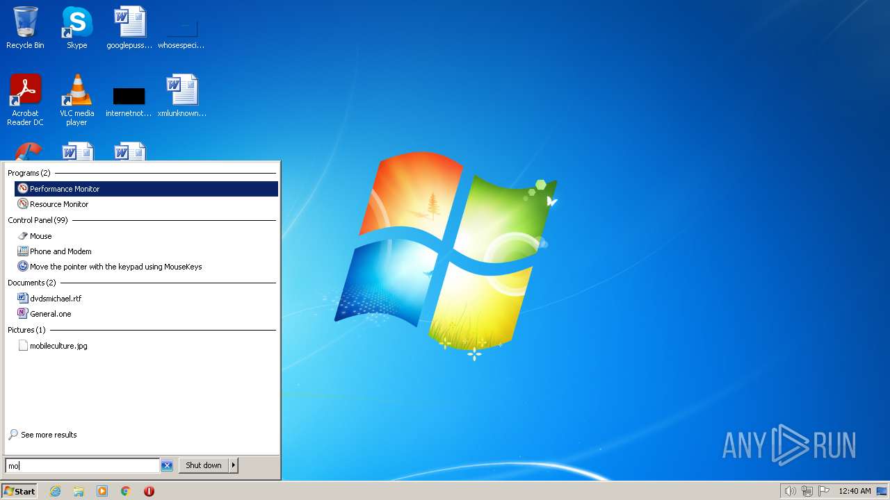The width and height of the screenshot is (890, 500).
Task: Launch Skype from desktop shortcut
Action: 76,28
